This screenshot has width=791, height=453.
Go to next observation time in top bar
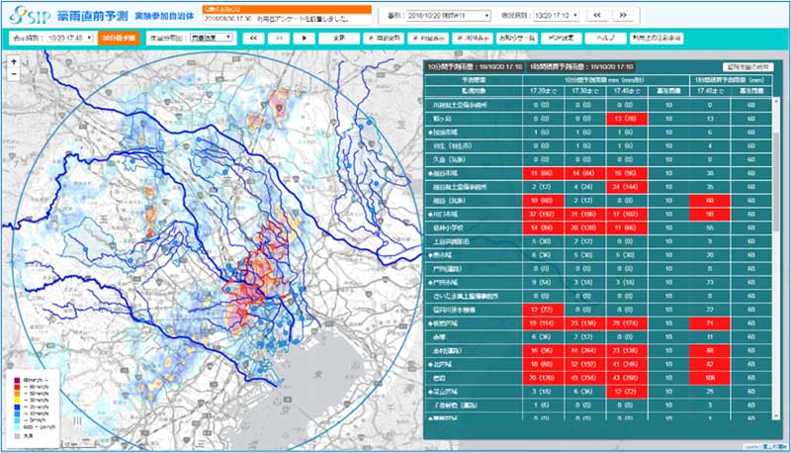[x=622, y=16]
